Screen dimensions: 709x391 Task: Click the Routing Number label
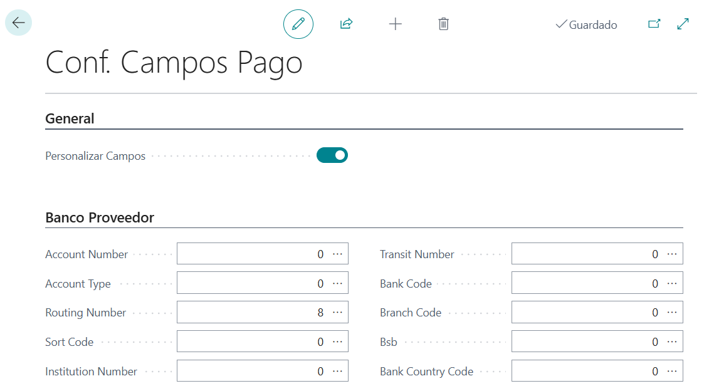pyautogui.click(x=85, y=312)
